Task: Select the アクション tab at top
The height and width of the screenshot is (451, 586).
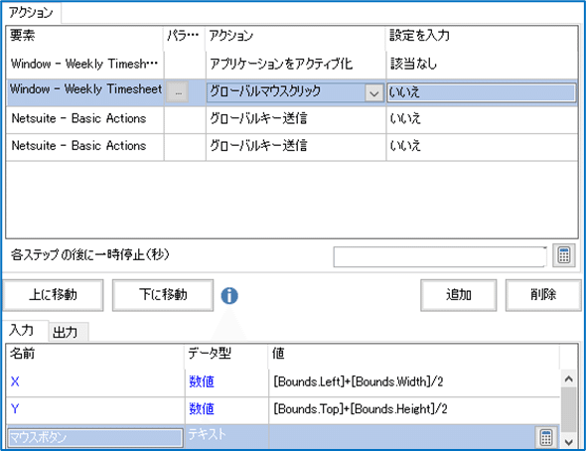Action: click(31, 13)
